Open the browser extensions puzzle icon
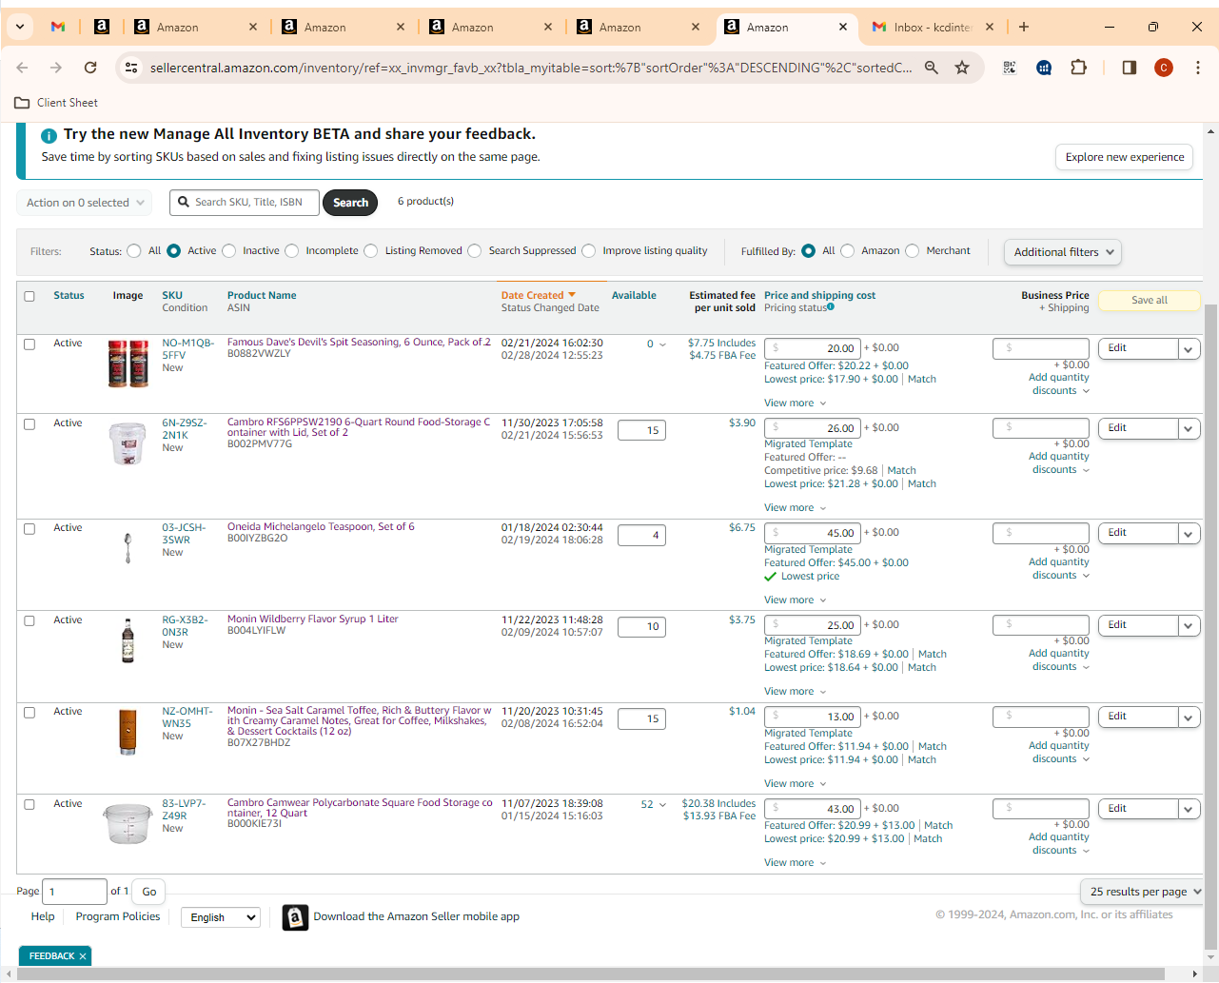Screen dimensions: 1219x983 coord(1078,68)
